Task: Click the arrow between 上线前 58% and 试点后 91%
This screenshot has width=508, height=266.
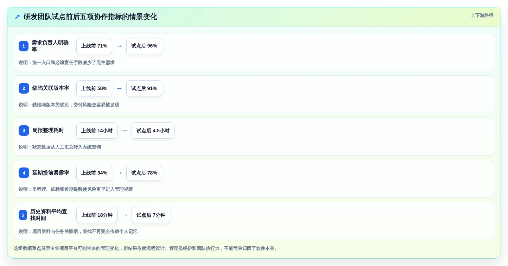Action: [x=119, y=88]
